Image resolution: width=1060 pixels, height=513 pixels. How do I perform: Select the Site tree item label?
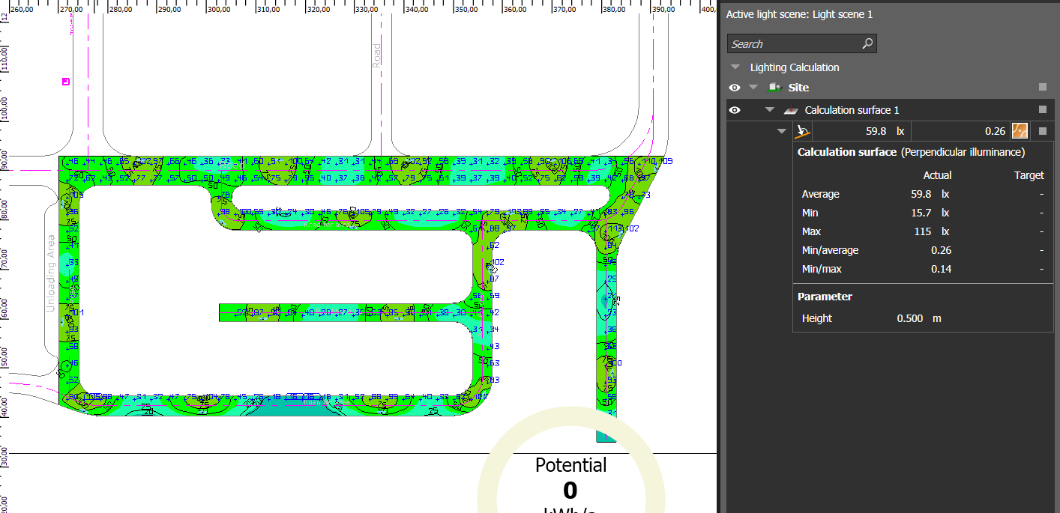tap(798, 88)
